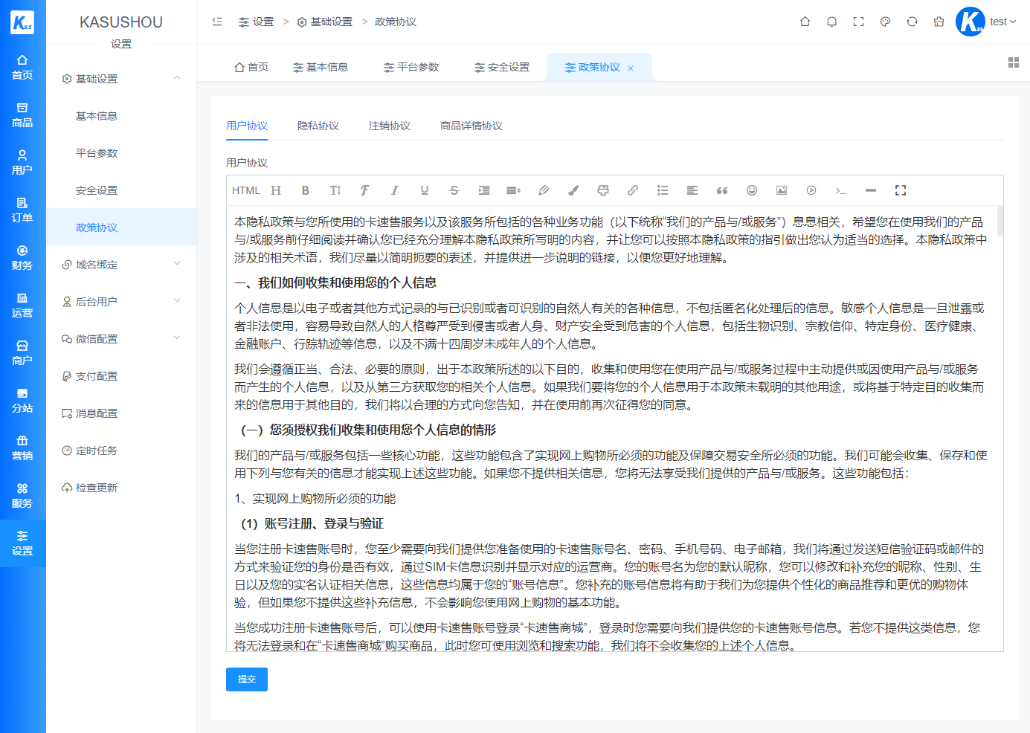The height and width of the screenshot is (733, 1030).
Task: Go to 订单 in left navigation
Action: [22, 210]
